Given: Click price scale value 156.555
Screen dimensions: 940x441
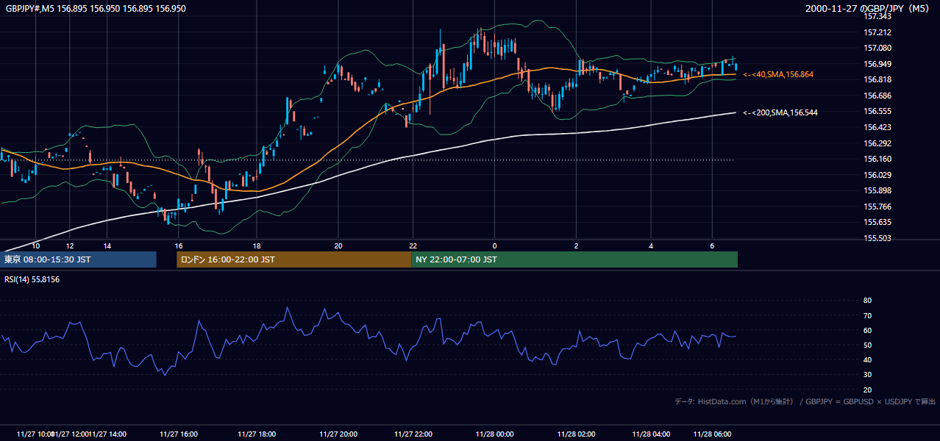Looking at the screenshot, I should (x=877, y=111).
